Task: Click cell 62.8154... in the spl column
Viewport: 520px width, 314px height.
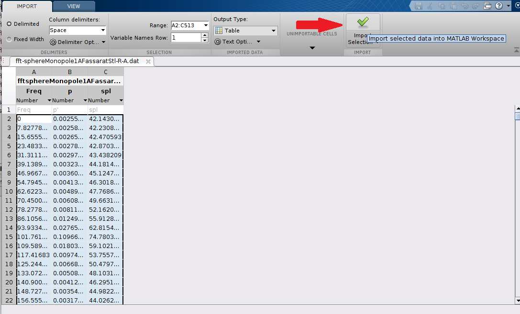Action: [105, 228]
